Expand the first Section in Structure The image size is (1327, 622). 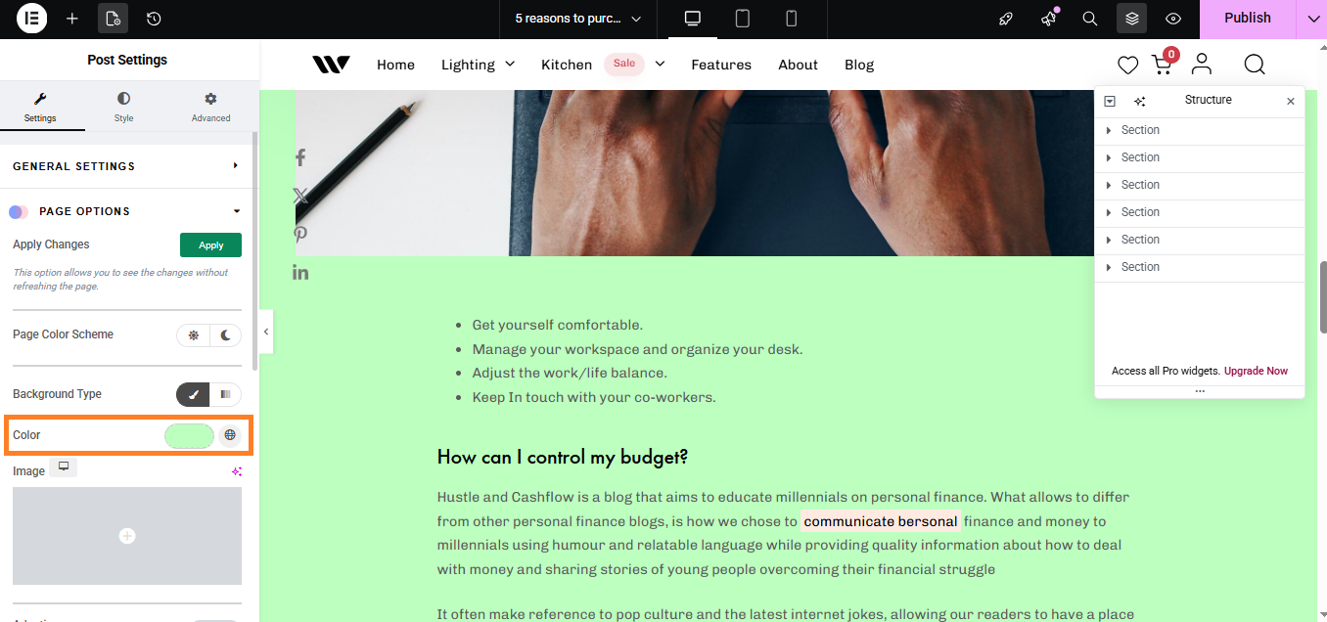coord(1108,130)
